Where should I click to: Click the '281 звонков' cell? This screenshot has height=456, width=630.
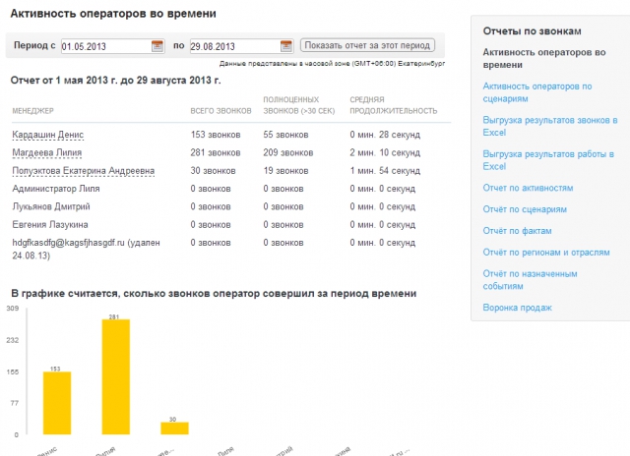point(216,152)
